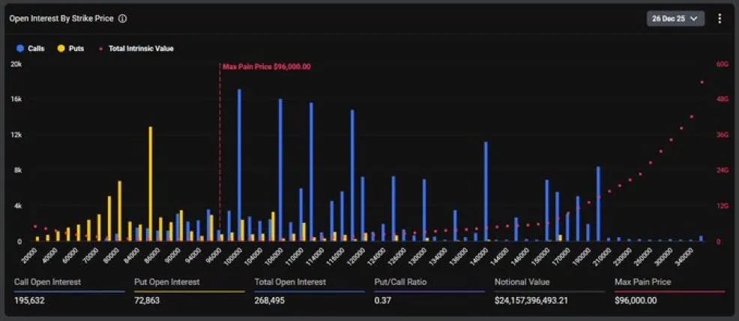Open the three-dot more options menu
The image size is (739, 321).
[x=720, y=18]
